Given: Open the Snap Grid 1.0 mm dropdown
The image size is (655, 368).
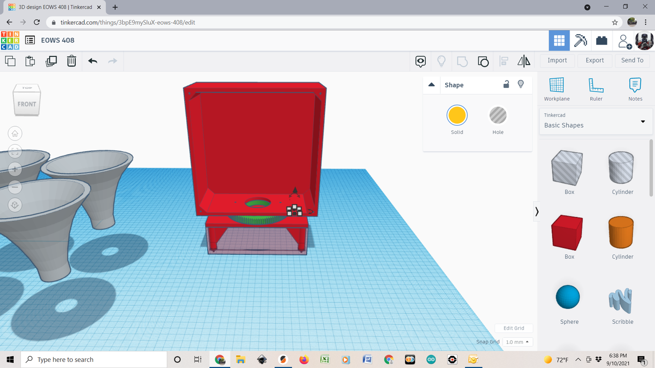Looking at the screenshot, I should [517, 342].
